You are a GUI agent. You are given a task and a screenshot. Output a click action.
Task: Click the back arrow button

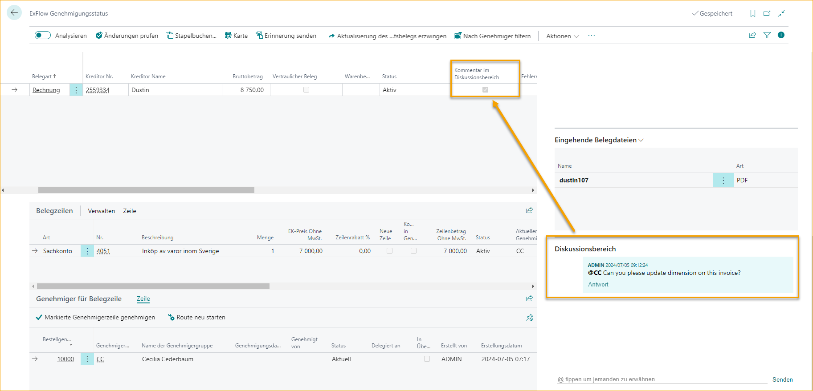click(14, 13)
